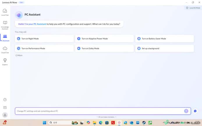Image resolution: width=202 pixels, height=126 pixels.
Task: Toggle Local AI Mode at top right
Action: (193, 8)
